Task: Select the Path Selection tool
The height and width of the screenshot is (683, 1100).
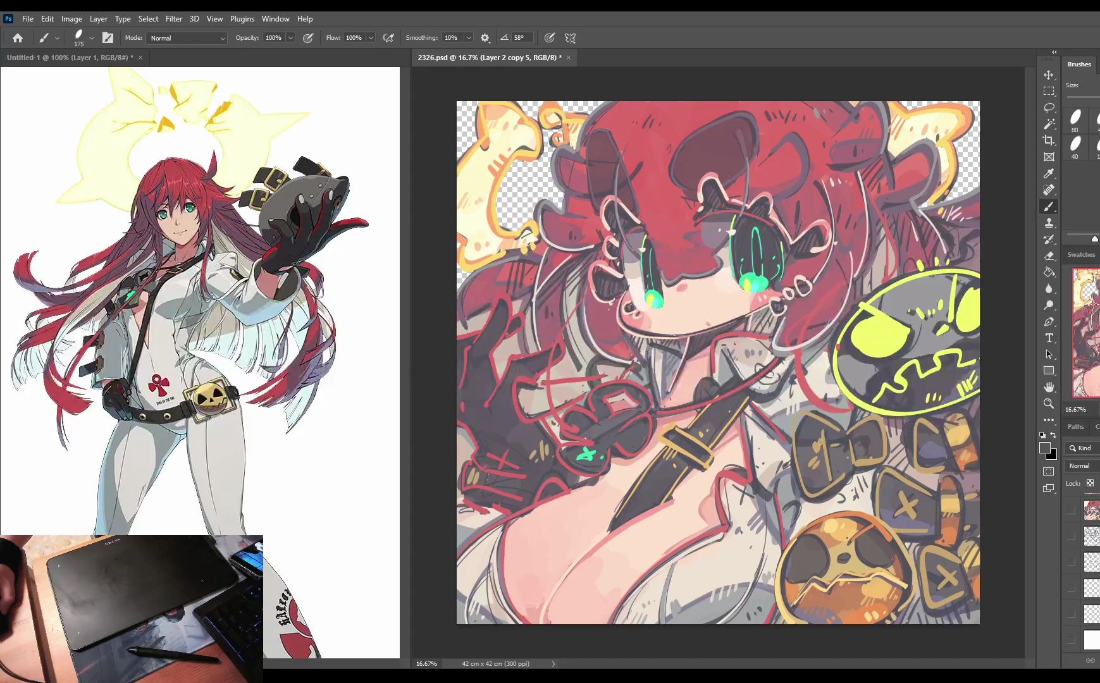Action: pyautogui.click(x=1049, y=354)
